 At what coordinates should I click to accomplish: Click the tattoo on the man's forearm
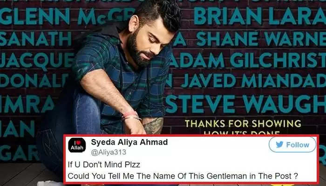pyautogui.click(x=154, y=126)
